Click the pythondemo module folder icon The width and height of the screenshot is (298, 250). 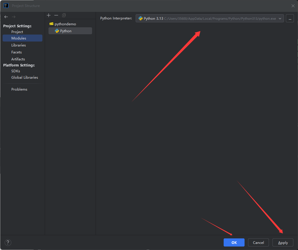(51, 24)
